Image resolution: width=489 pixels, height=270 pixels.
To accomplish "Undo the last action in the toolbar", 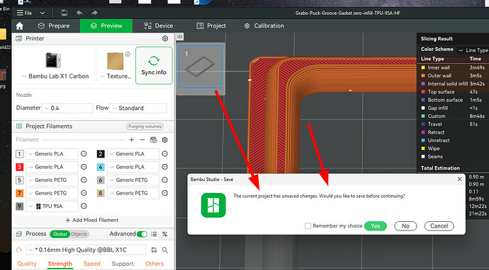I will click(x=79, y=13).
